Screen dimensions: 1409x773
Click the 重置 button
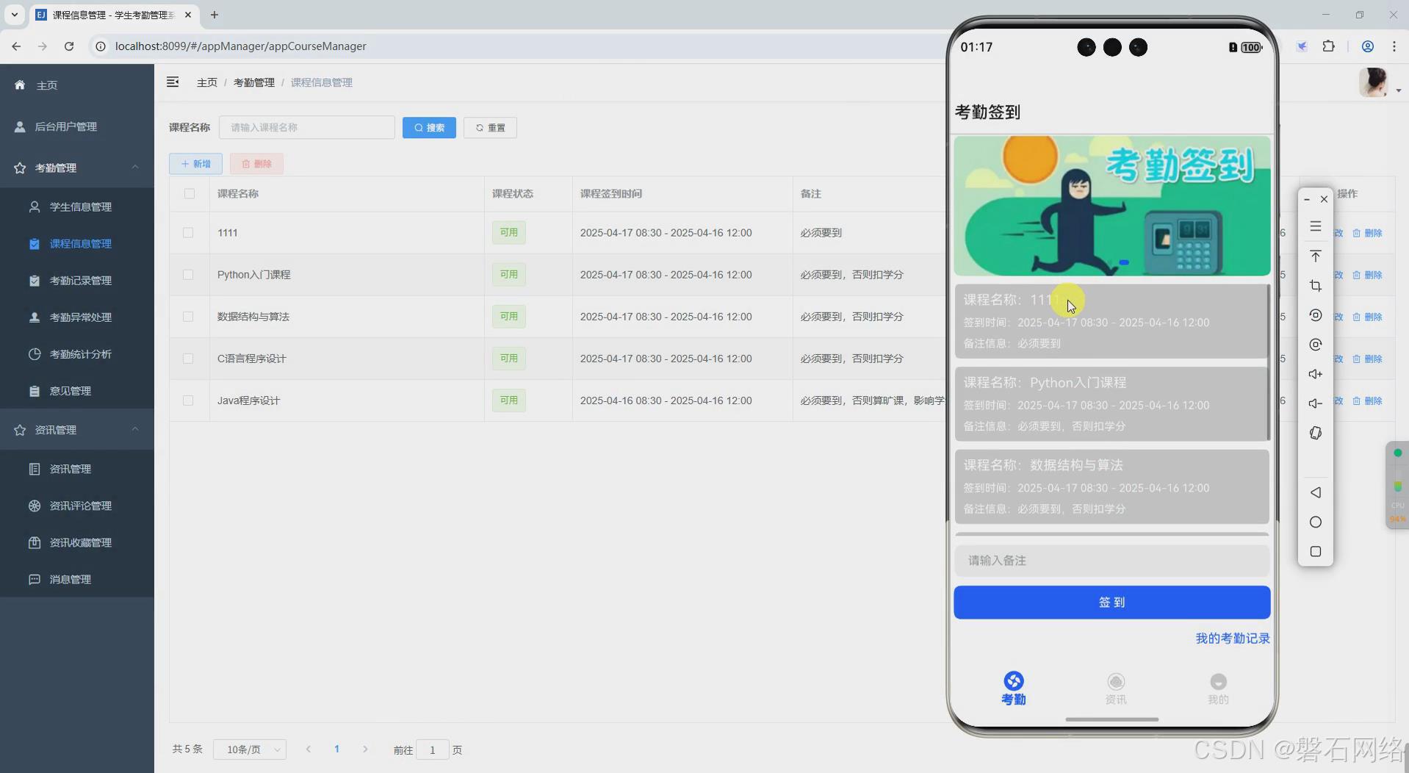tap(490, 127)
